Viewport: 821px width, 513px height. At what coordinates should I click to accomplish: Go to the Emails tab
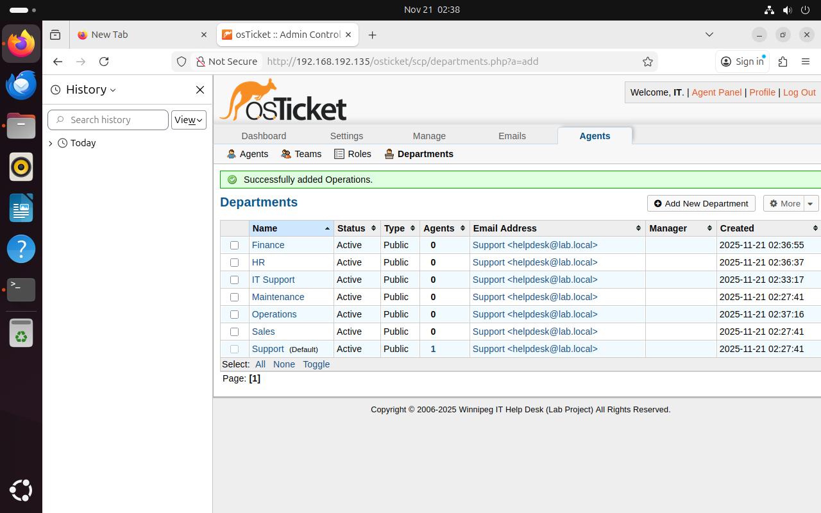click(512, 136)
